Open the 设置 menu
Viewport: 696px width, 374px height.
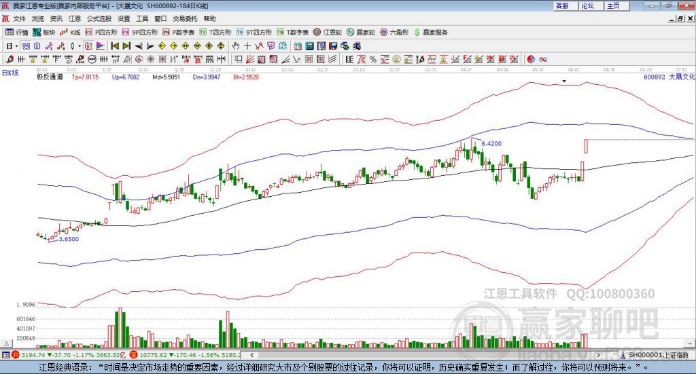(124, 18)
